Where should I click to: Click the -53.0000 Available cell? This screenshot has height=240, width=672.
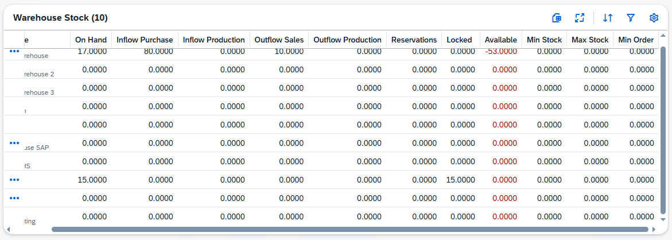pos(500,52)
